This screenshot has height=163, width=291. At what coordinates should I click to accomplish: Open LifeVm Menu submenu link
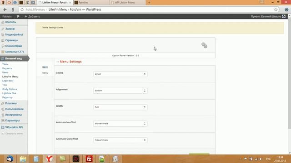click(x=10, y=77)
